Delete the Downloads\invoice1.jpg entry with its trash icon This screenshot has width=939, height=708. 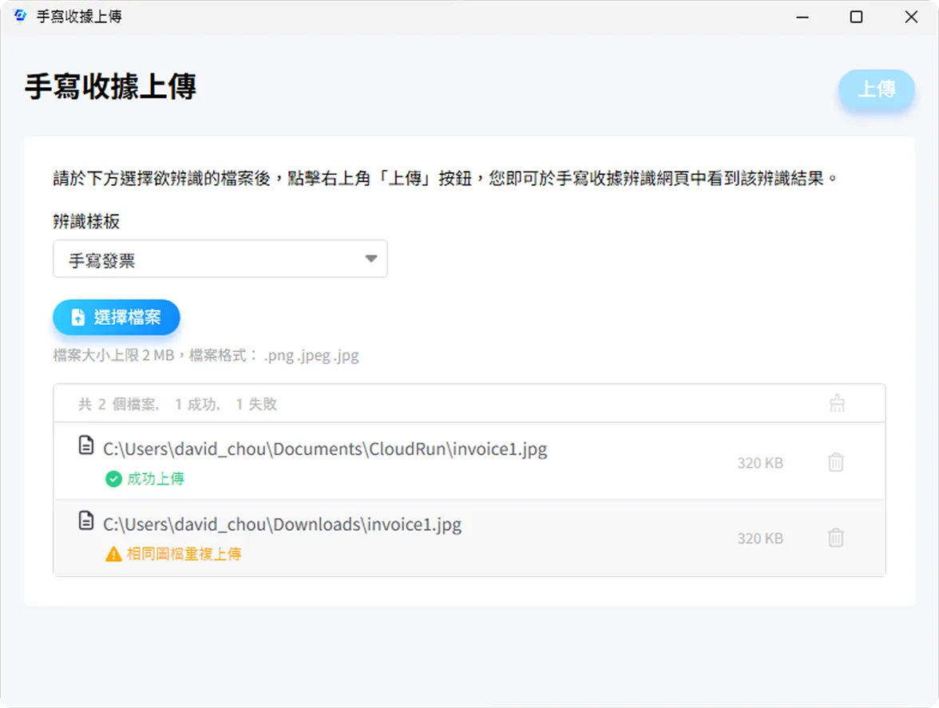click(836, 537)
